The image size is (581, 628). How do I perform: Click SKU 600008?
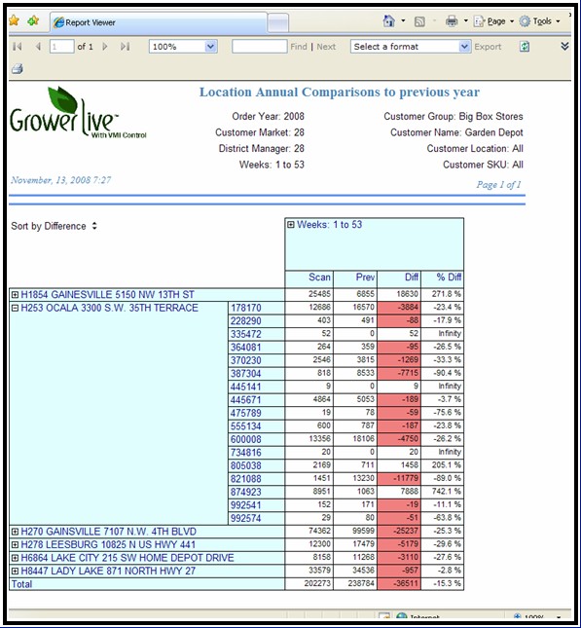click(246, 439)
